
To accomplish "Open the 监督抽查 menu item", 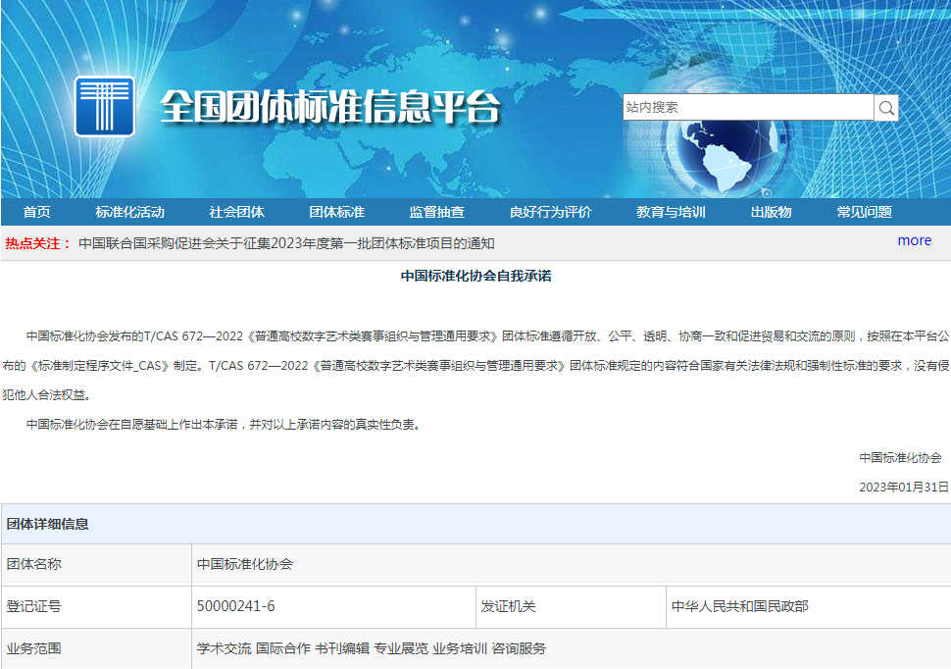I will [436, 213].
